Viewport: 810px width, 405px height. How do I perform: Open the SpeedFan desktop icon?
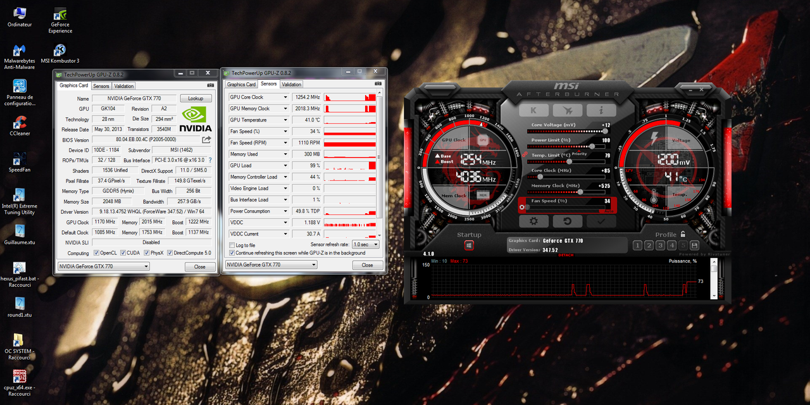20,162
